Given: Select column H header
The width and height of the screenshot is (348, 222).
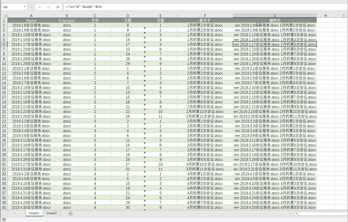Looking at the screenshot, I should pos(325,16).
